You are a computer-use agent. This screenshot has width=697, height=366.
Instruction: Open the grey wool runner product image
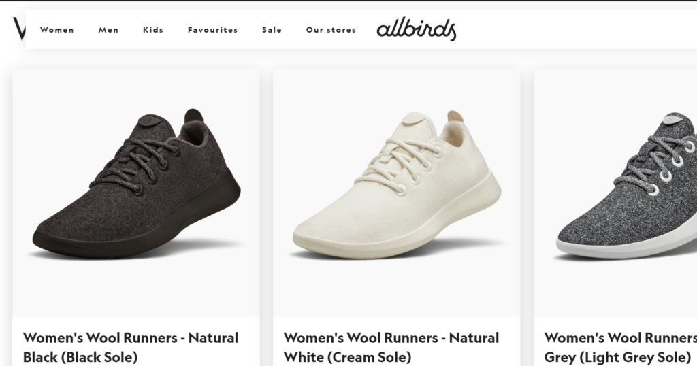pyautogui.click(x=615, y=193)
